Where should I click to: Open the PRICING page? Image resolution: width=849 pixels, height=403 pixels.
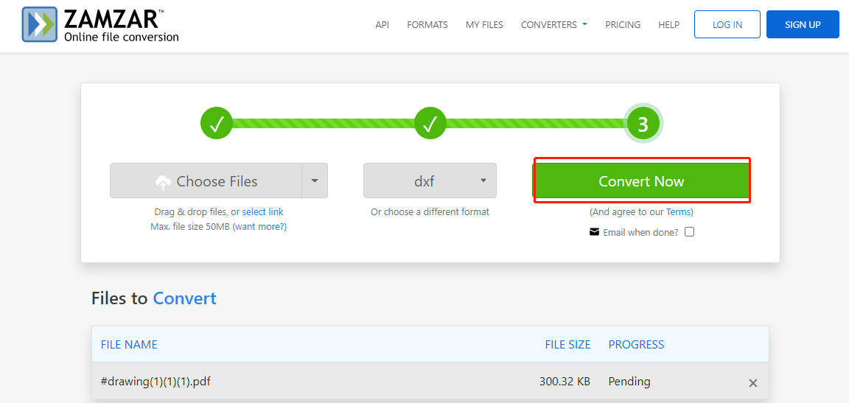[623, 25]
